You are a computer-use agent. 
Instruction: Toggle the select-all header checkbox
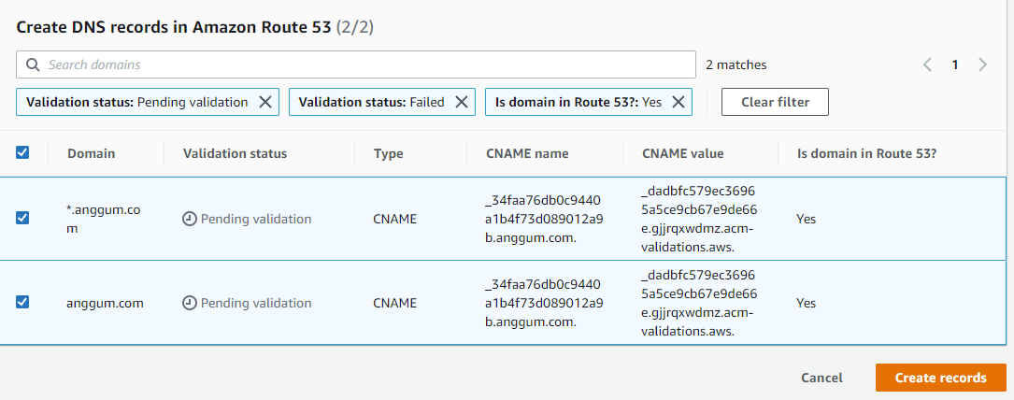22,152
